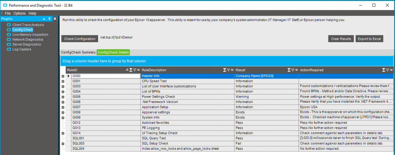This screenshot has height=155, width=395.
Task: Open Network Diagnostics plugin
Action: pyautogui.click(x=28, y=39)
